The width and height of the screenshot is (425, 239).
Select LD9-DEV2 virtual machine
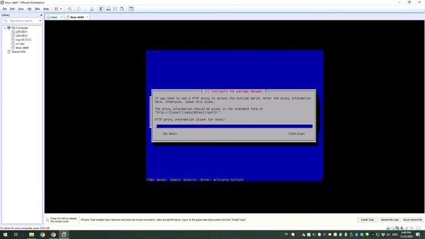tap(21, 36)
